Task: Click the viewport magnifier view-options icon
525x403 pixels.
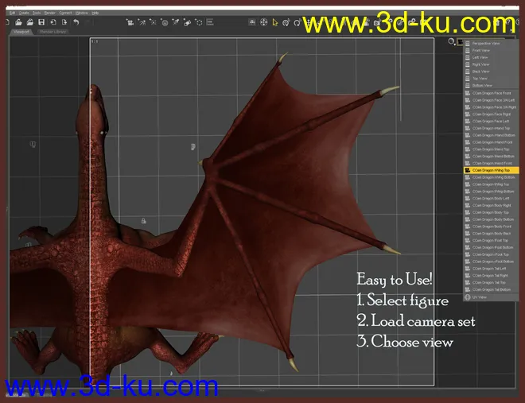Action: [451, 41]
